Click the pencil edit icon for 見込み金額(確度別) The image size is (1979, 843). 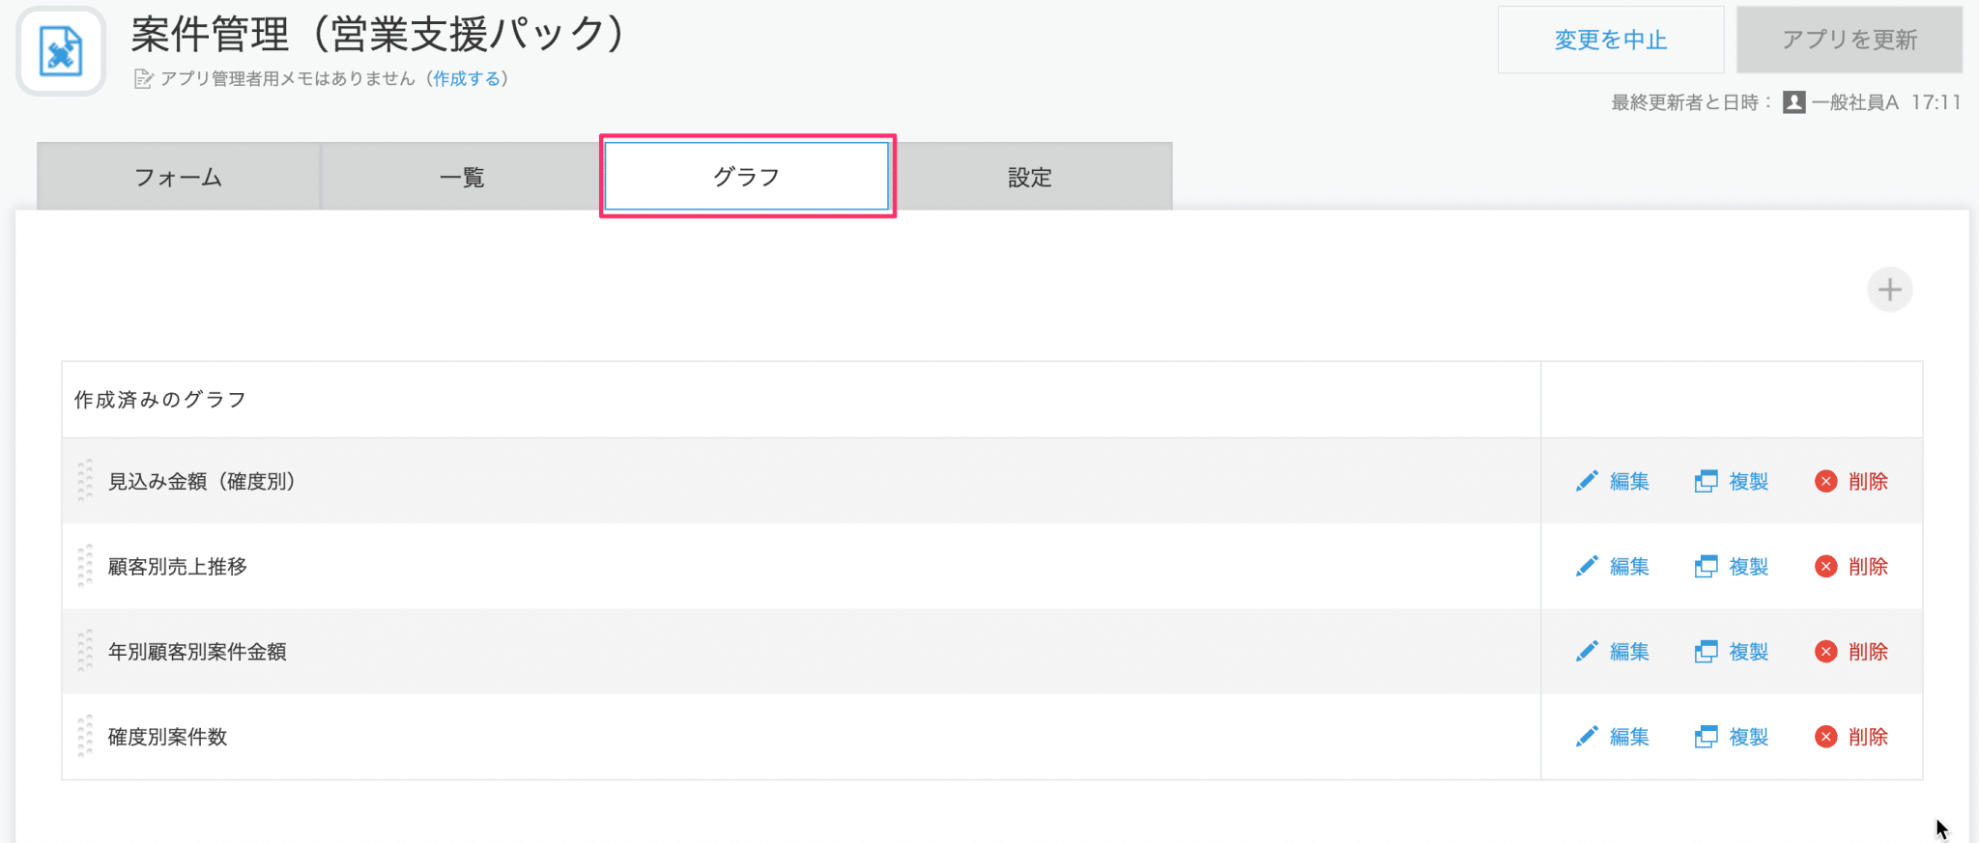(x=1587, y=481)
